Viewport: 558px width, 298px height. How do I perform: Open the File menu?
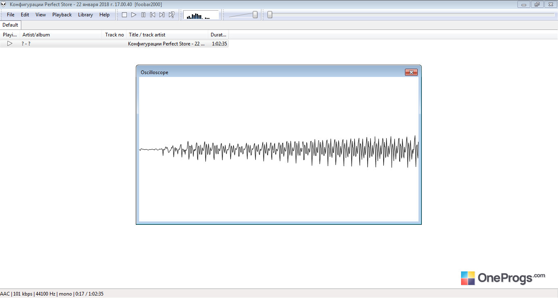11,15
